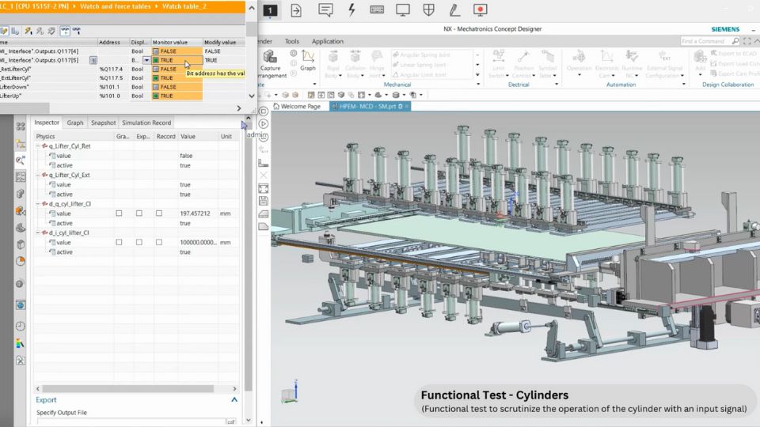760x427 pixels.
Task: Click the keyboard icon in top toolbar
Action: [377, 9]
